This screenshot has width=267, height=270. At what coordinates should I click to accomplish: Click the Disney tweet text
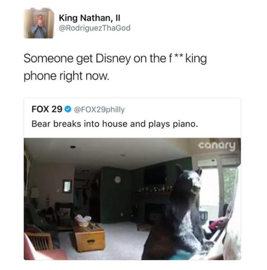click(x=115, y=67)
